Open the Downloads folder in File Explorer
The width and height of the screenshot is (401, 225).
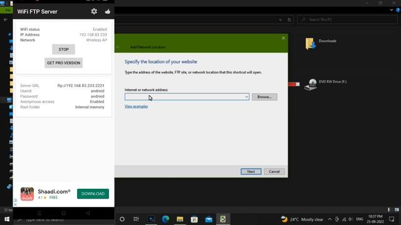pyautogui.click(x=321, y=43)
